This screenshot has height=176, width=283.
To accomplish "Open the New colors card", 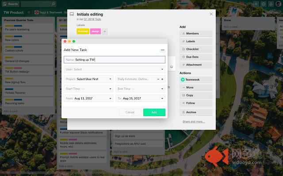I will (x=28, y=39).
